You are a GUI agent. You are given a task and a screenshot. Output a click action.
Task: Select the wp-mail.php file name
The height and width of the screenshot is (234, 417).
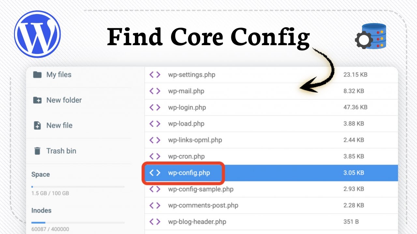tap(186, 91)
